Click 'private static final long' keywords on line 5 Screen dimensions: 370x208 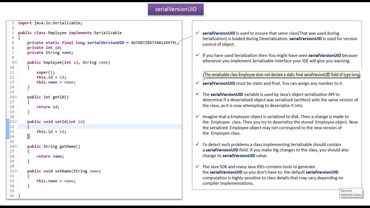tap(56, 43)
